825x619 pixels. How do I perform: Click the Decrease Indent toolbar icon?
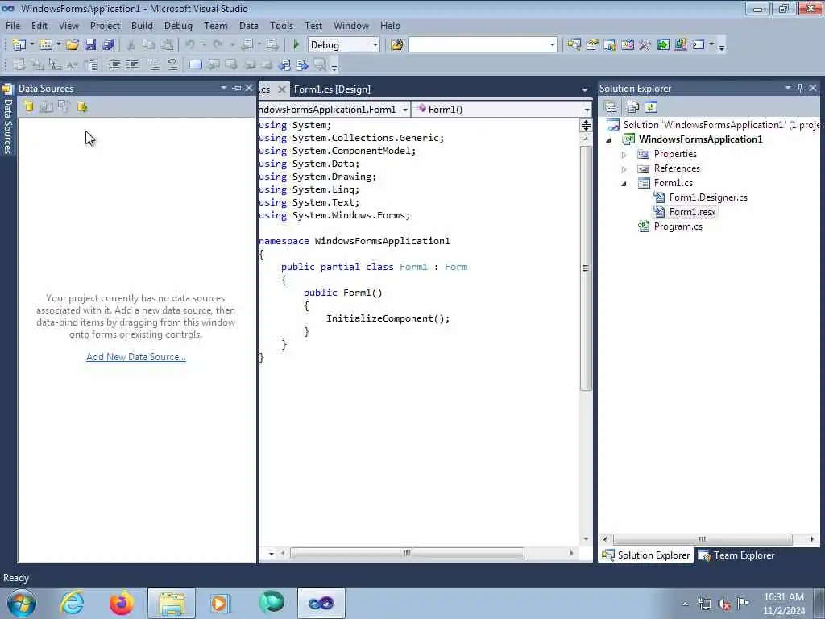114,64
